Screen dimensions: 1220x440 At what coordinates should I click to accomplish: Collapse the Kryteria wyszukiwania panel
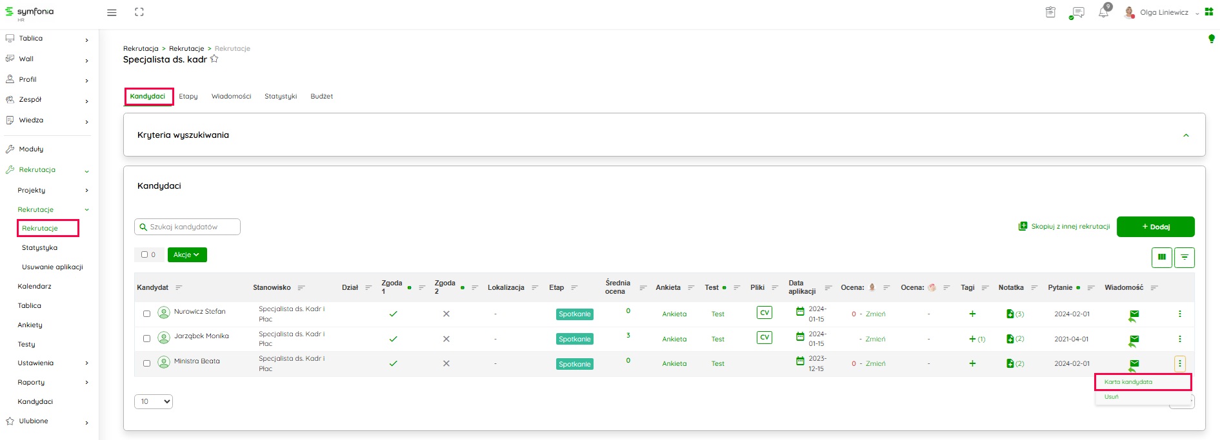point(1185,135)
